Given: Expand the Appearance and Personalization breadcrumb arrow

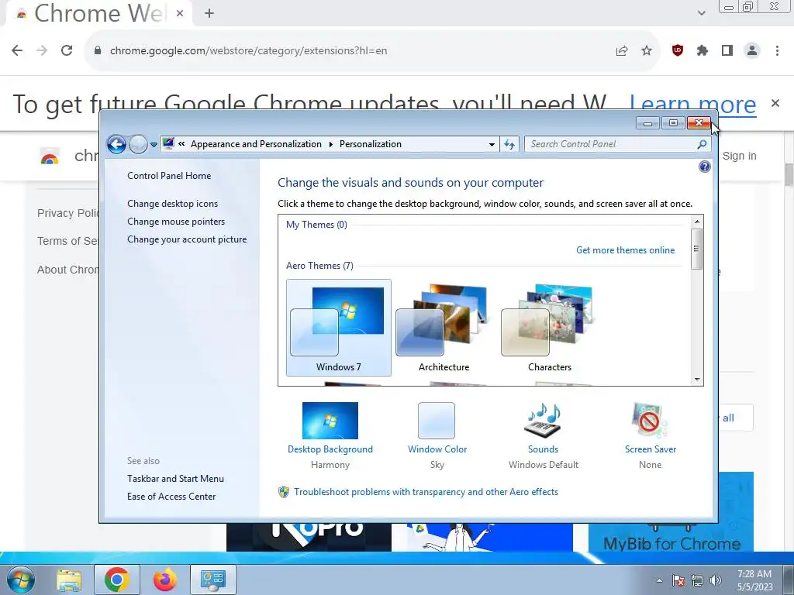Looking at the screenshot, I should click(x=330, y=144).
